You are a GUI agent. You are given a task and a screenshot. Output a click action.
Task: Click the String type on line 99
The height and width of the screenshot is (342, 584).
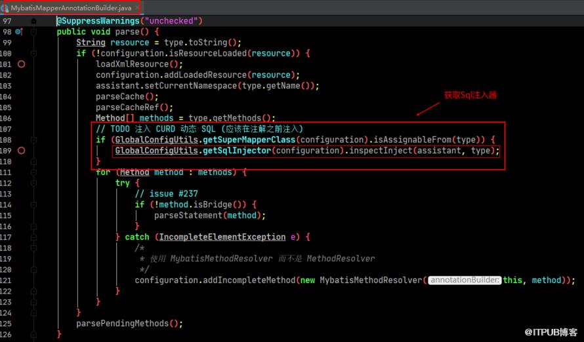click(91, 43)
